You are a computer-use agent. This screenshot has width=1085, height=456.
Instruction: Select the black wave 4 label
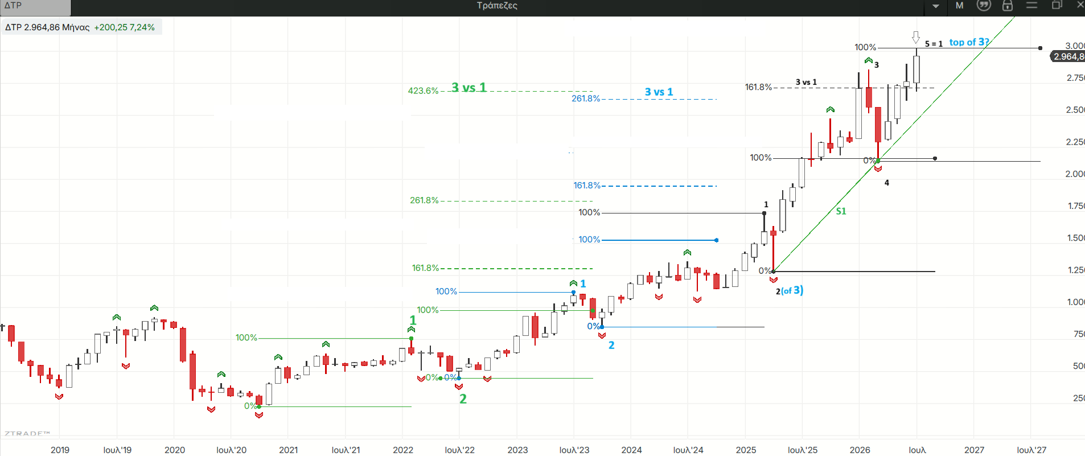[x=886, y=183]
